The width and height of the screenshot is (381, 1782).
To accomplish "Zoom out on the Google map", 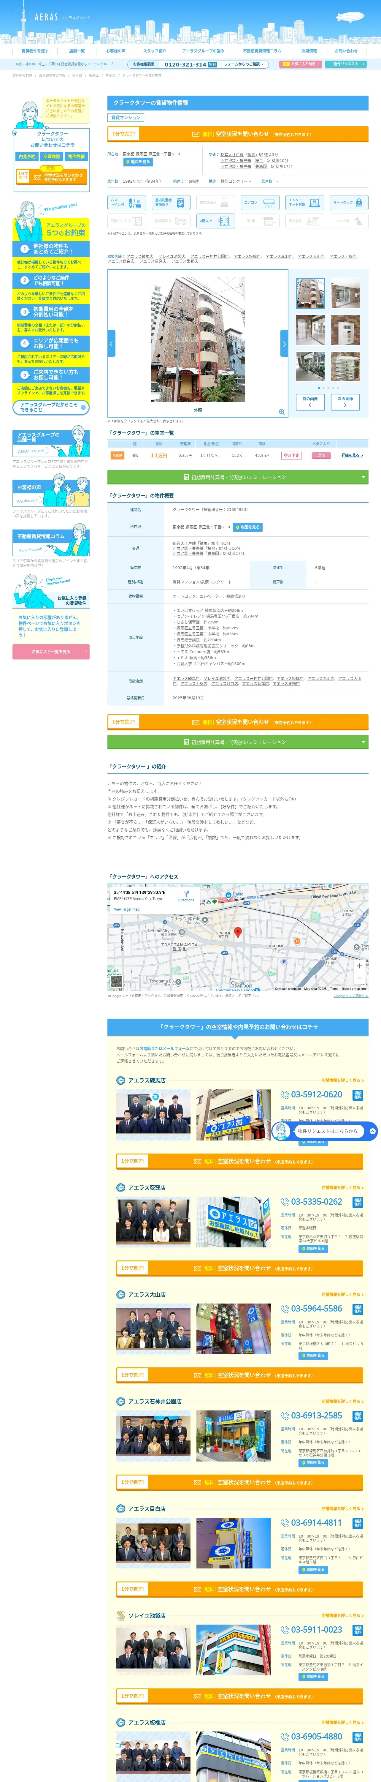I will (x=360, y=978).
